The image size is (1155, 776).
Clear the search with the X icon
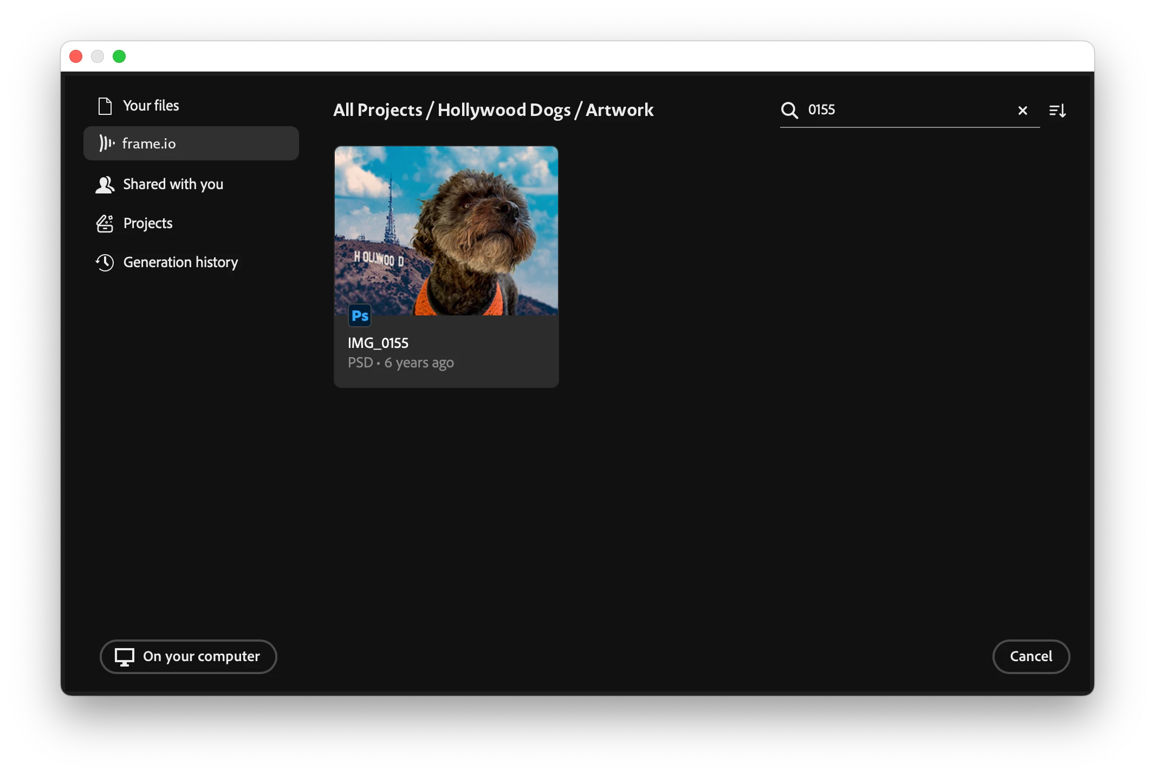[1022, 111]
